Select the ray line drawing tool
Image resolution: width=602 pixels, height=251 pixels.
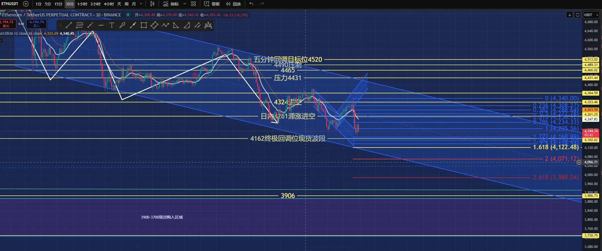(x=90, y=25)
